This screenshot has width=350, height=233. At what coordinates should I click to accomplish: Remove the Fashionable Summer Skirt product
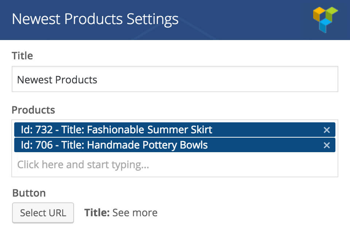coord(327,130)
